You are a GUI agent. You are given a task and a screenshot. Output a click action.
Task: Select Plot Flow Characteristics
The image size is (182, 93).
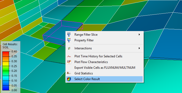coord(104,62)
